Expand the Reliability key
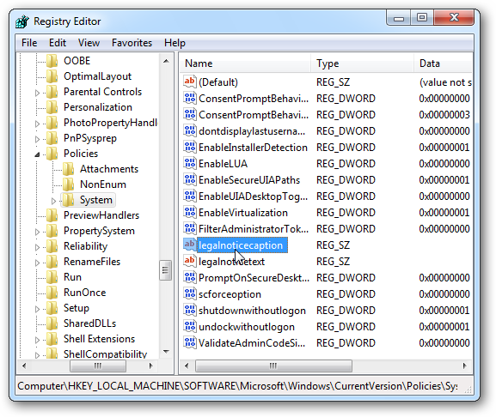Image resolution: width=496 pixels, height=417 pixels. click(x=37, y=247)
